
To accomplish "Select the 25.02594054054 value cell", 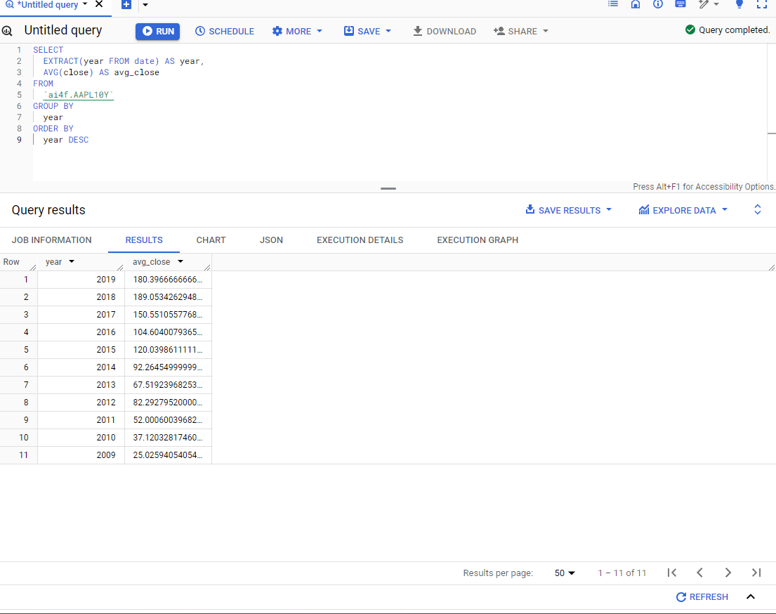I will tap(169, 455).
